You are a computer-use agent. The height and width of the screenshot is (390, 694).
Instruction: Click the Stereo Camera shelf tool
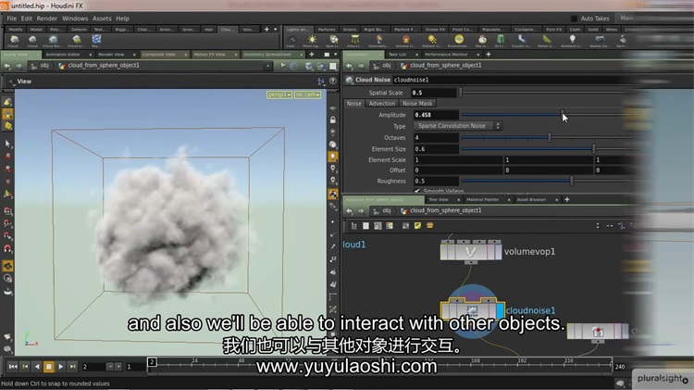[x=600, y=40]
